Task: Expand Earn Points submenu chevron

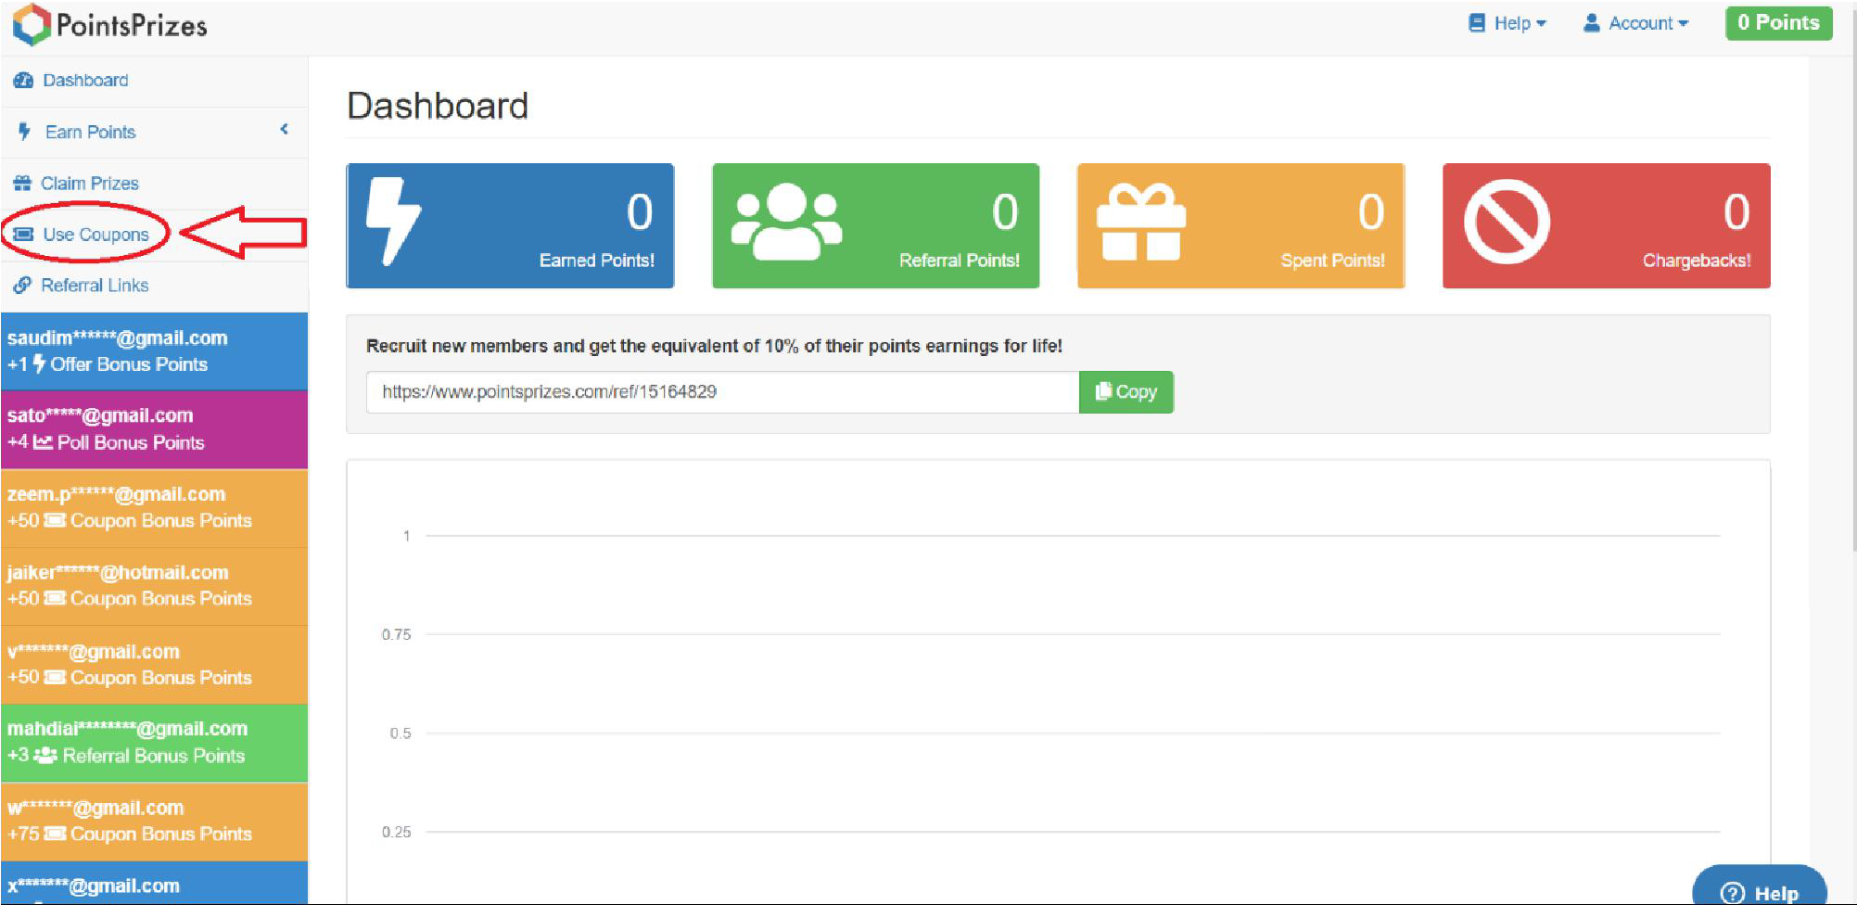Action: 285,130
